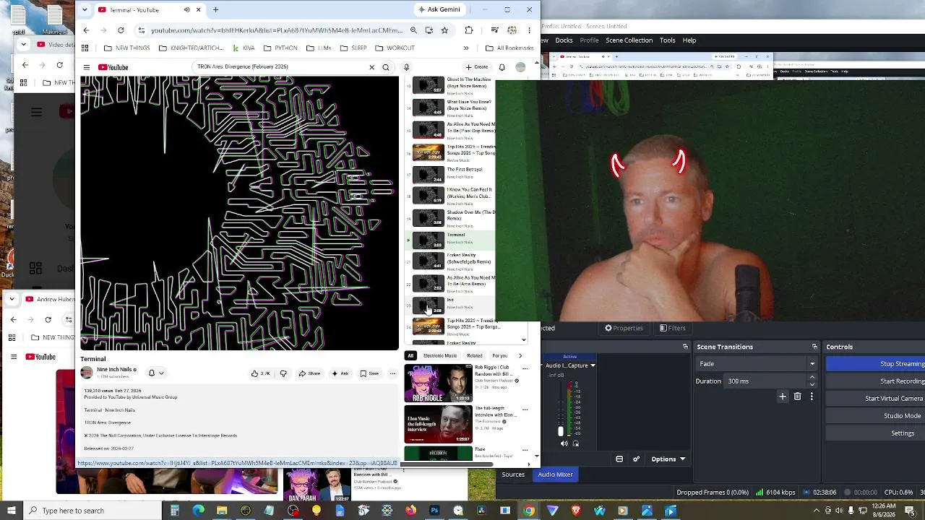Remove the OBS scene transition with trash icon

coord(798,396)
